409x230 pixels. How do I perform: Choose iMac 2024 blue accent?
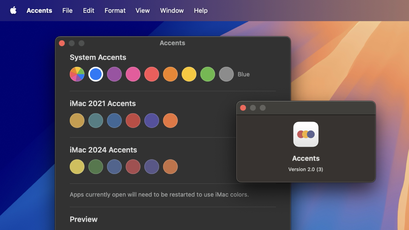[x=114, y=167]
